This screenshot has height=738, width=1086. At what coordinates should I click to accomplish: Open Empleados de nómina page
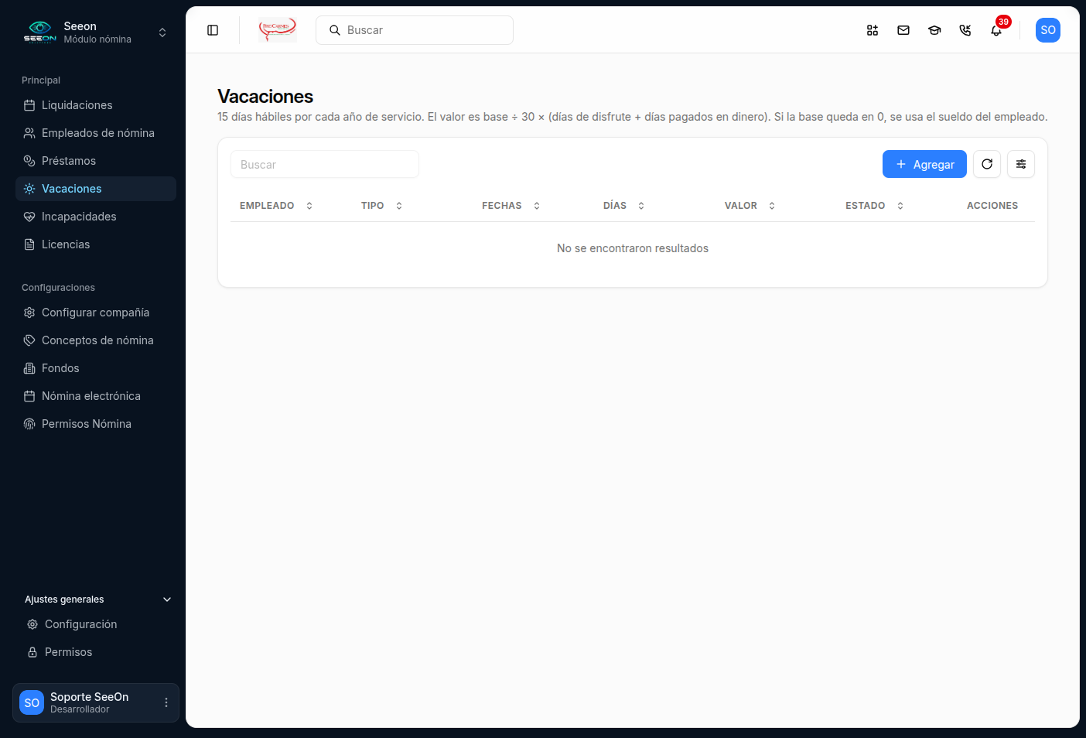[96, 133]
